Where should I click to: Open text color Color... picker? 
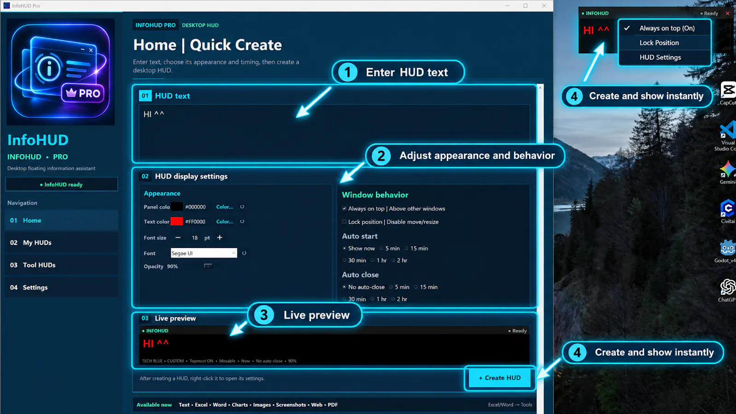(x=224, y=222)
